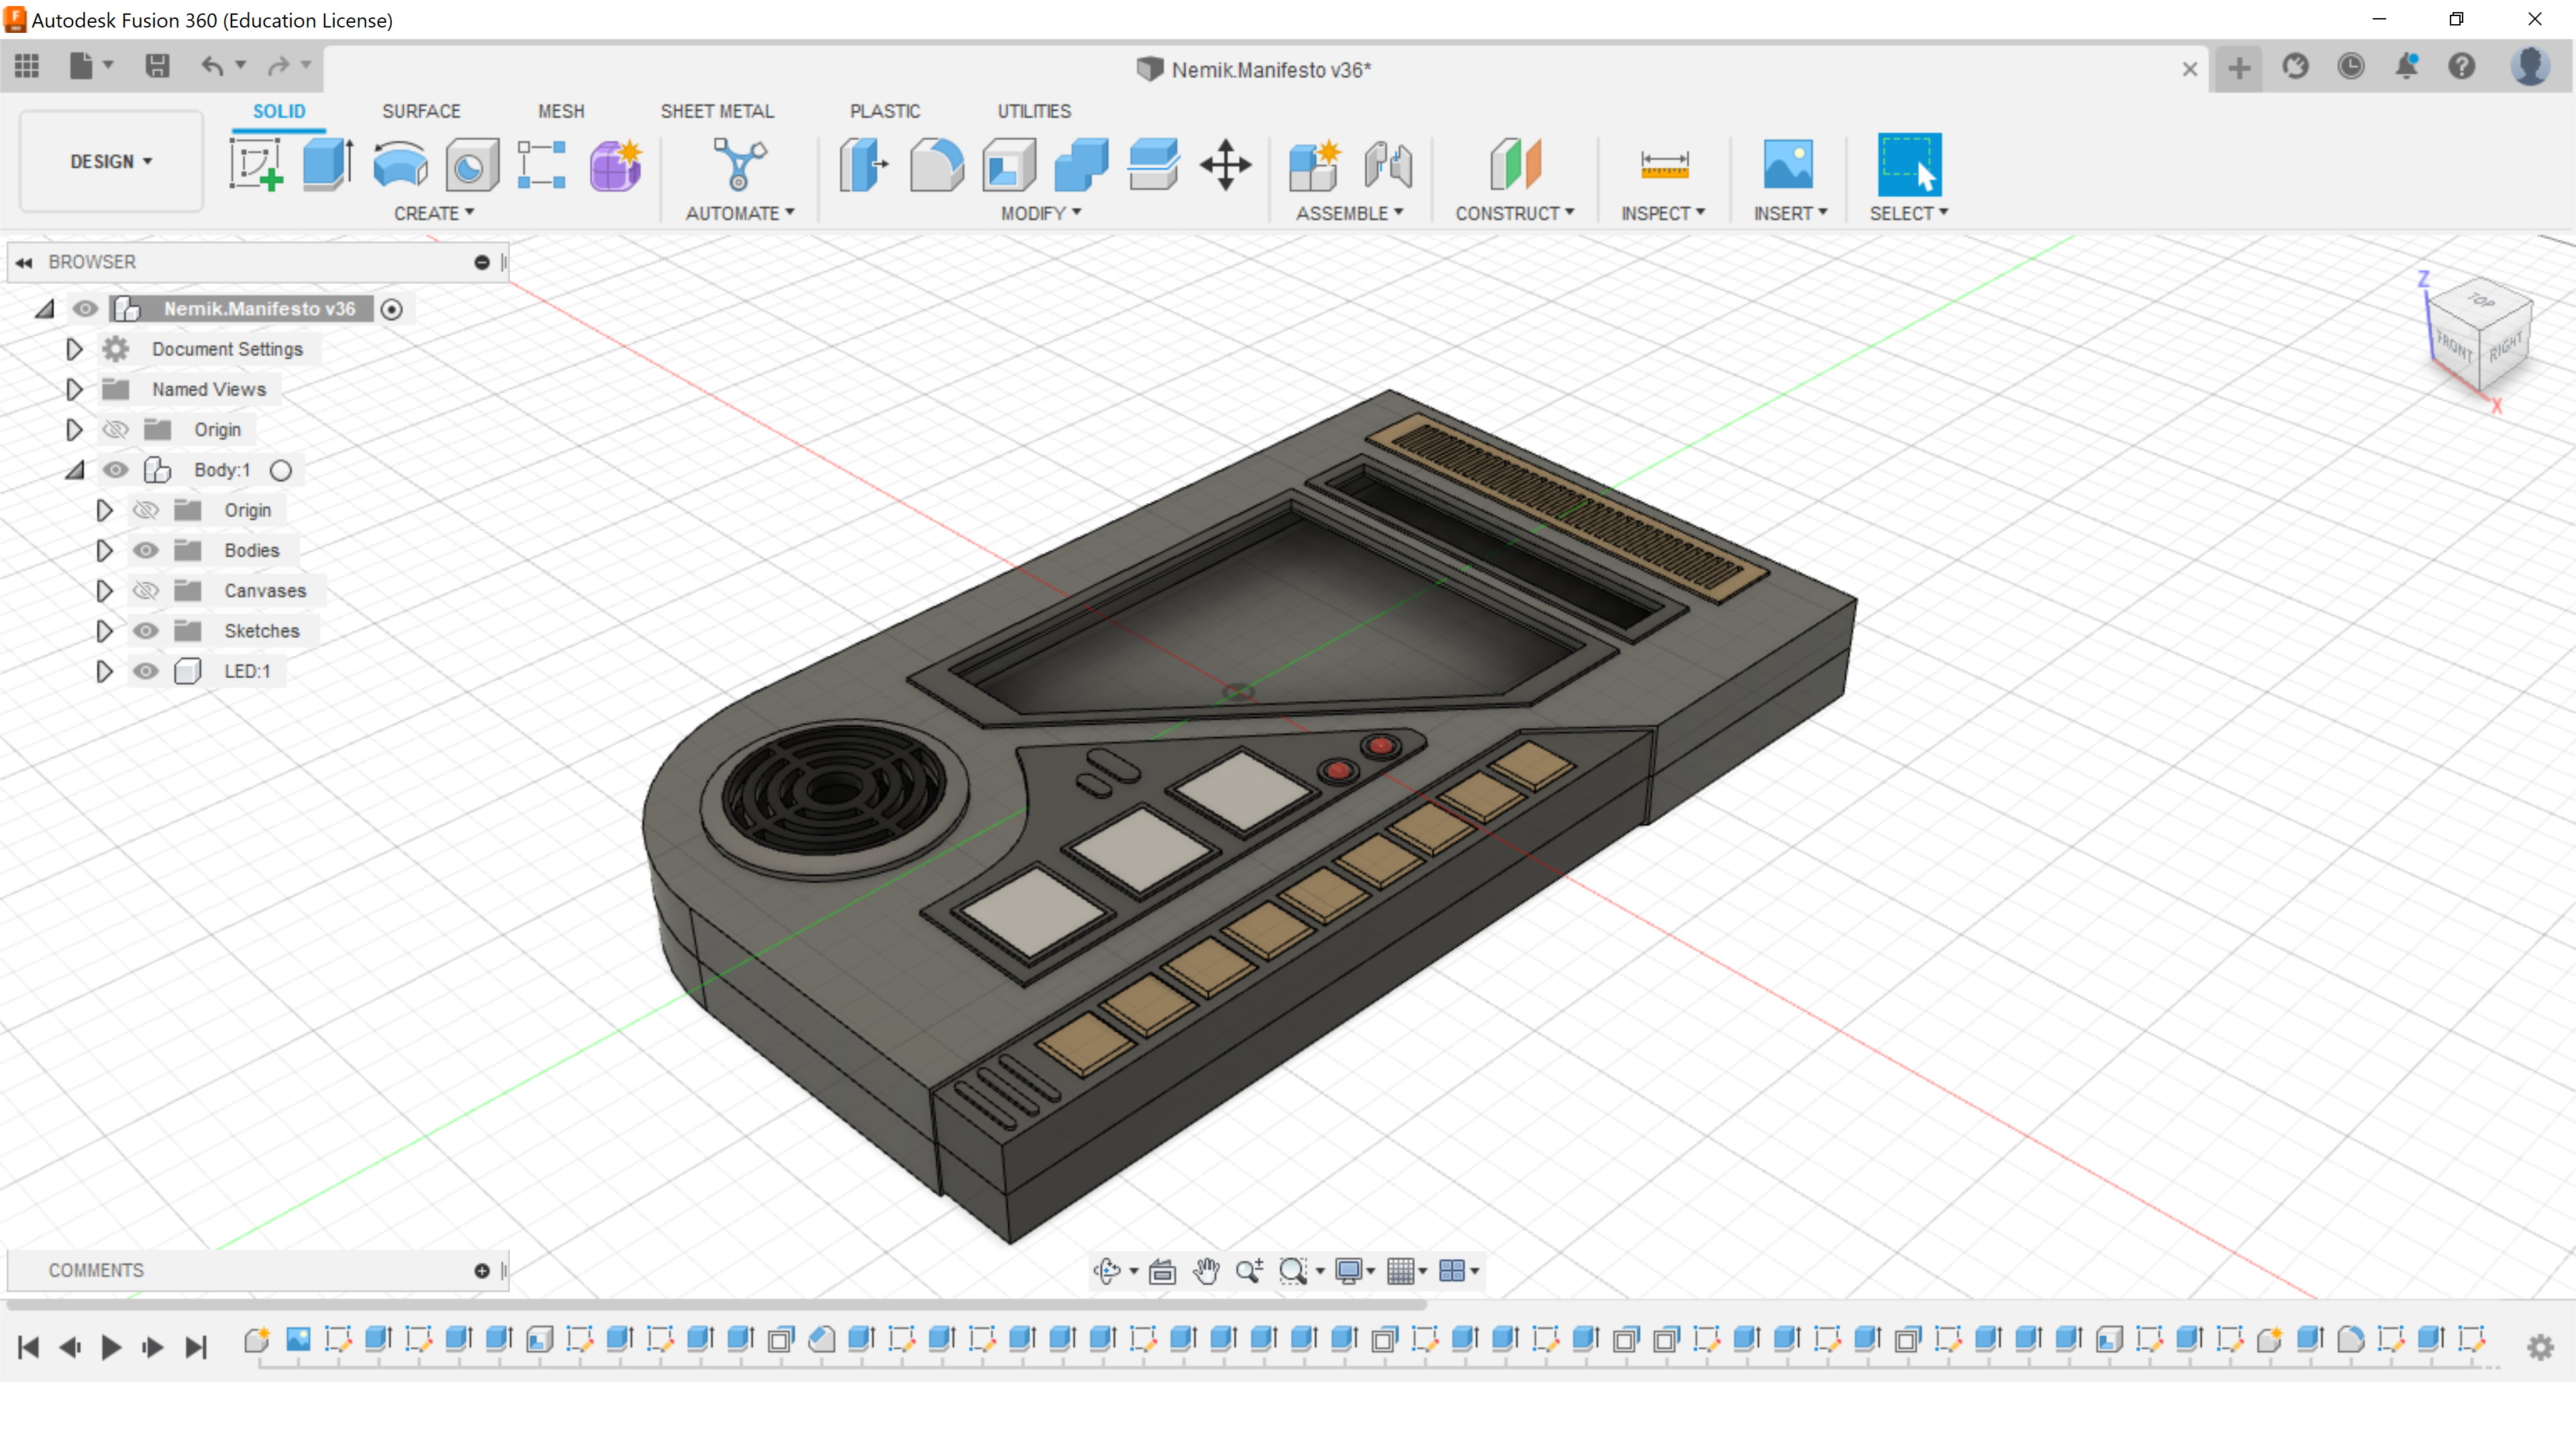This screenshot has height=1433, width=2576.
Task: Show the Canvases folder
Action: [x=145, y=591]
